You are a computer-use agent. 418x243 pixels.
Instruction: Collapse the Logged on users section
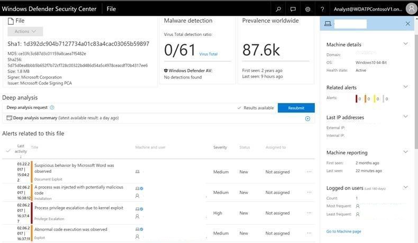(x=405, y=187)
